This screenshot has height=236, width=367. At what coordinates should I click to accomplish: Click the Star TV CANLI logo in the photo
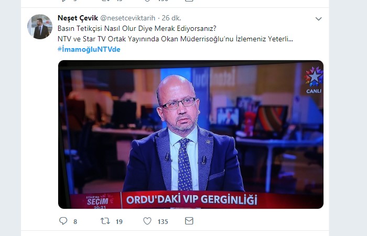pos(314,80)
